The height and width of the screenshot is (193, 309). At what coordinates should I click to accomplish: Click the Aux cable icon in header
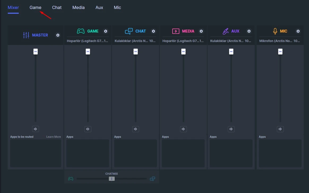tap(225, 31)
